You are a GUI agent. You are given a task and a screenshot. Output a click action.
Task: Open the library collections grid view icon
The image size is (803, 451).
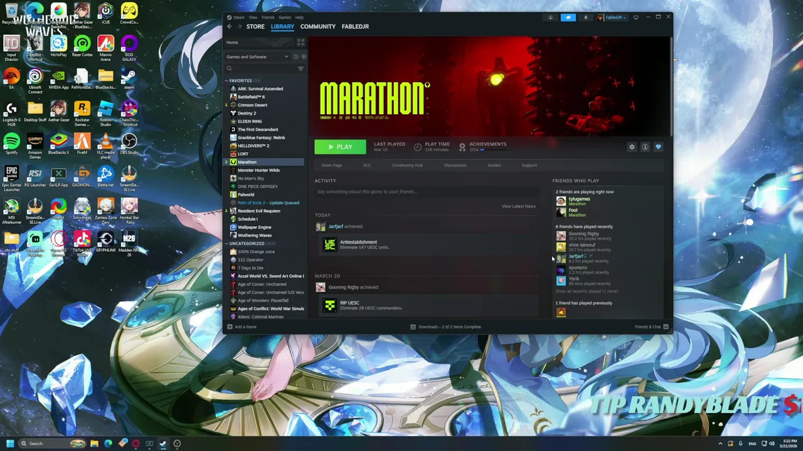(300, 42)
